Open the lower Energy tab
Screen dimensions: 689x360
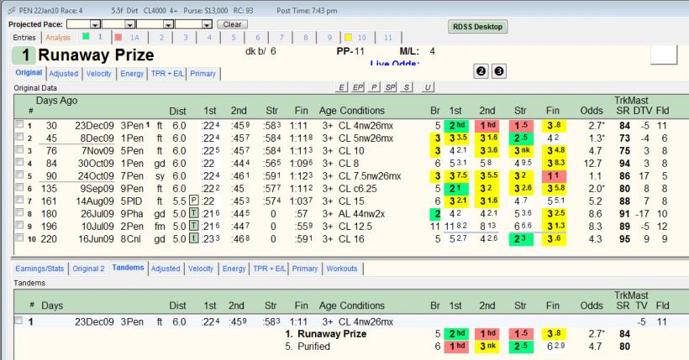234,269
